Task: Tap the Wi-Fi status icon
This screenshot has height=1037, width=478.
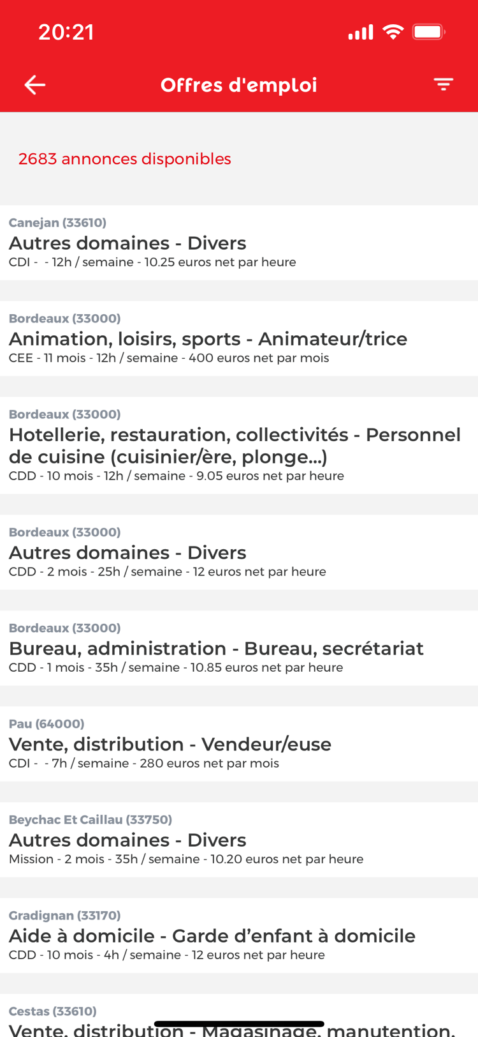Action: point(393,32)
